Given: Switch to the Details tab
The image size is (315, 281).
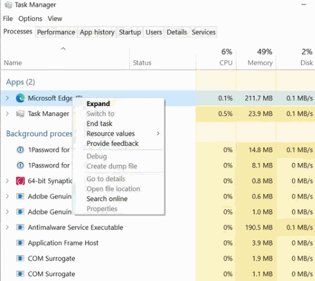Looking at the screenshot, I should 177,32.
